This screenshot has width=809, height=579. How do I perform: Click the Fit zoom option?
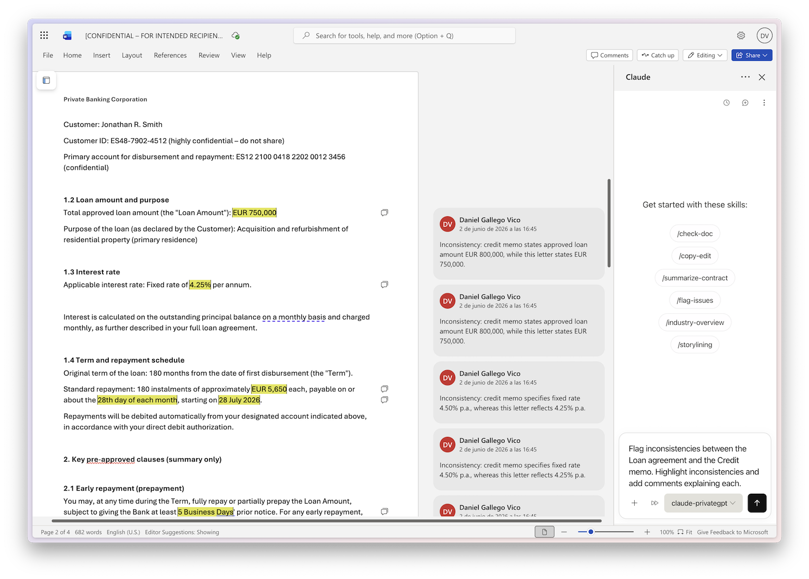685,532
